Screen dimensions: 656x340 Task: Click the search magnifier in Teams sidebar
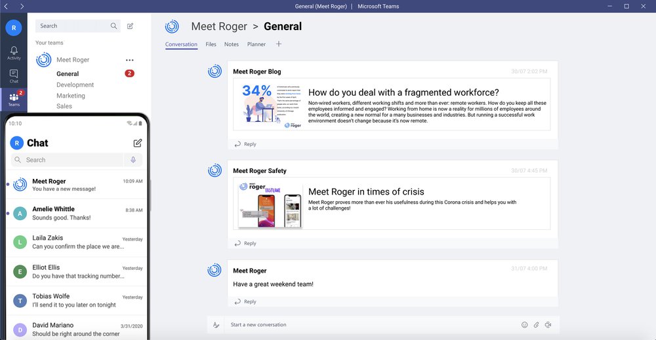click(x=113, y=26)
